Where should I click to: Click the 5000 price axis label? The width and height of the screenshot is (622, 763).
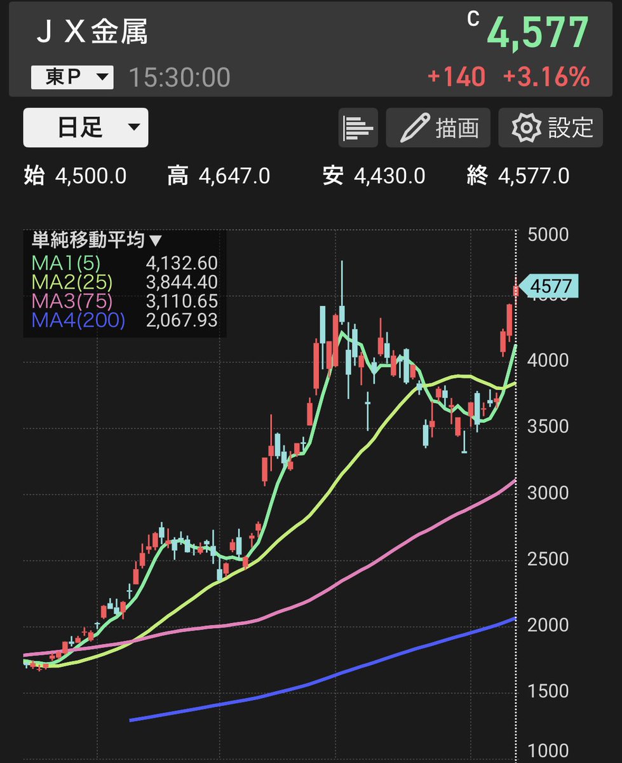[548, 235]
